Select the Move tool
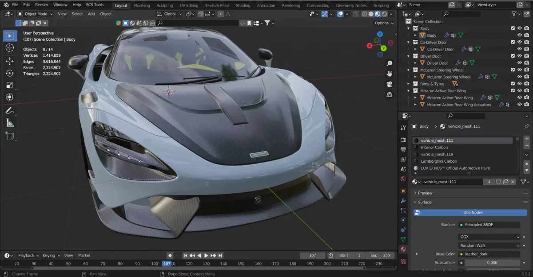Image resolution: width=533 pixels, height=277 pixels. (10, 61)
